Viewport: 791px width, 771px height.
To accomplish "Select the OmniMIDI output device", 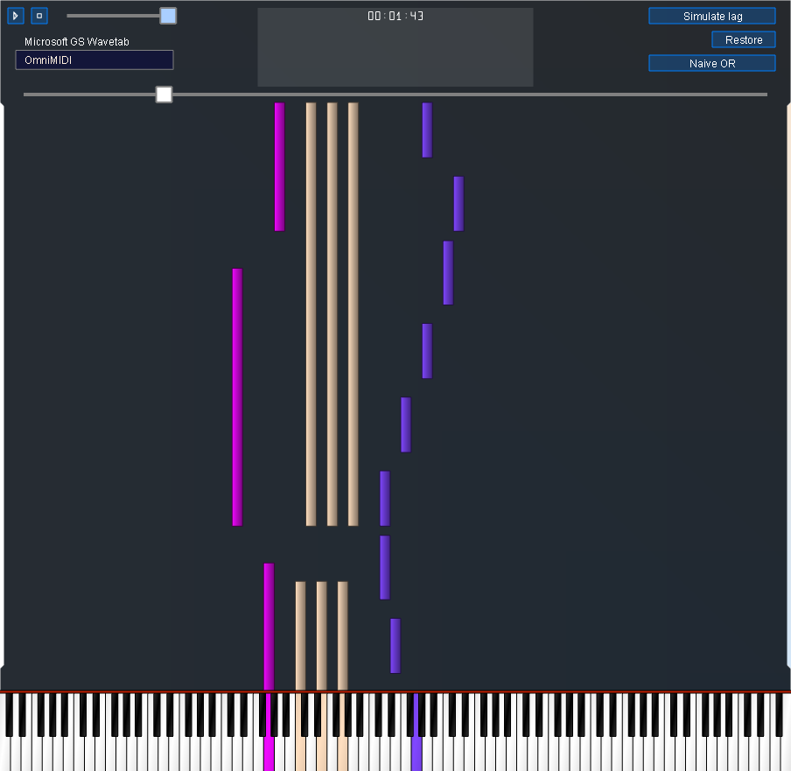I will [94, 60].
